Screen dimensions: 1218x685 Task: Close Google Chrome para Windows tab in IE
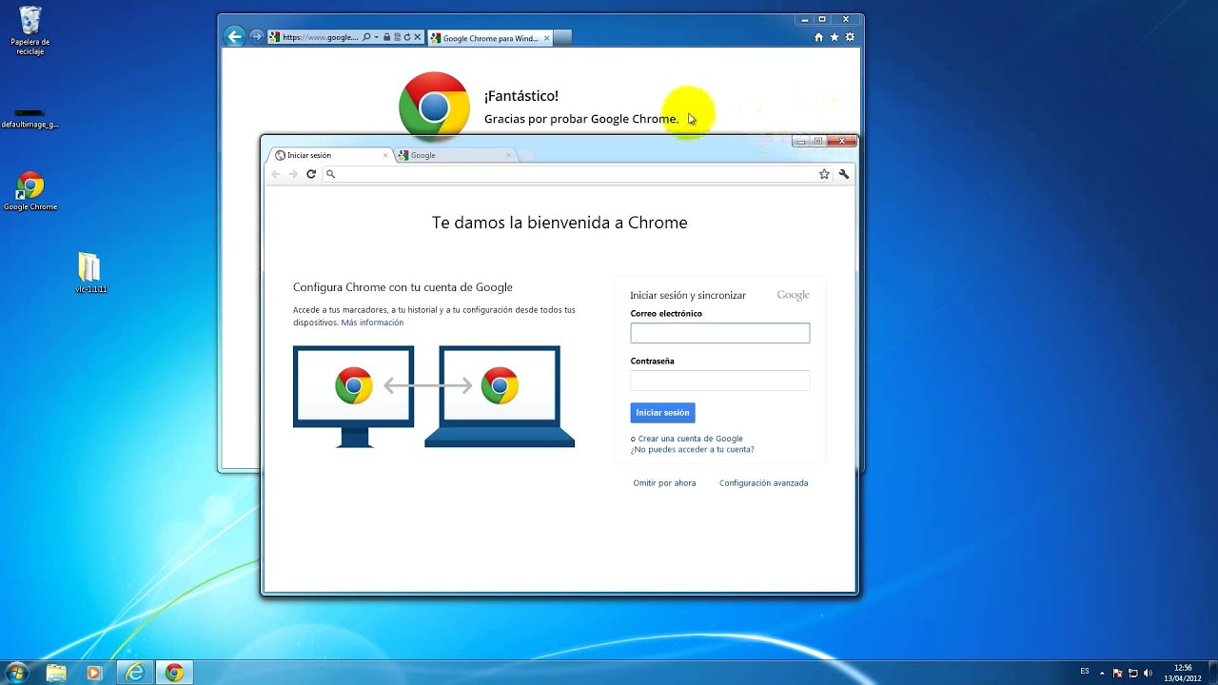tap(546, 38)
